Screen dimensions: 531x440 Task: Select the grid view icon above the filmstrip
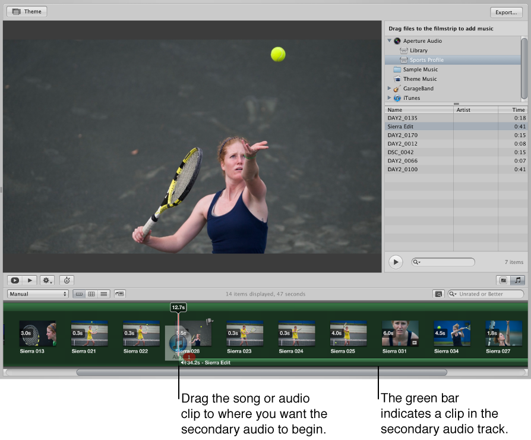(91, 294)
